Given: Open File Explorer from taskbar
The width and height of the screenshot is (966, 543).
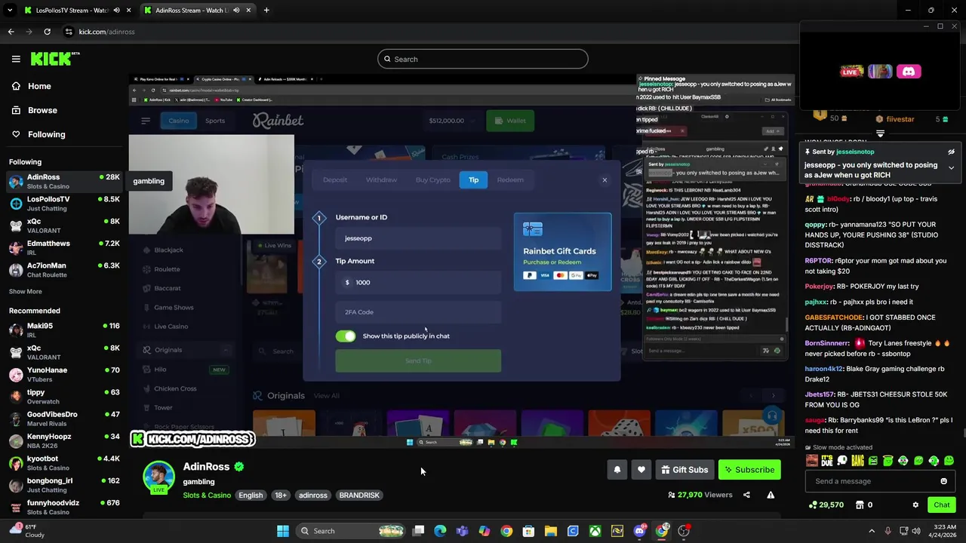Looking at the screenshot, I should pos(551,531).
